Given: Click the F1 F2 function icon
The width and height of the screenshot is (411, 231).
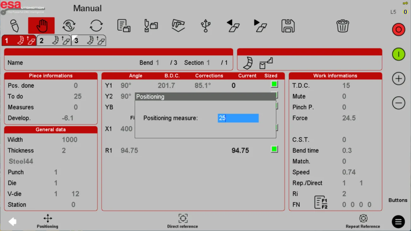Looking at the screenshot, I should click(x=321, y=202).
